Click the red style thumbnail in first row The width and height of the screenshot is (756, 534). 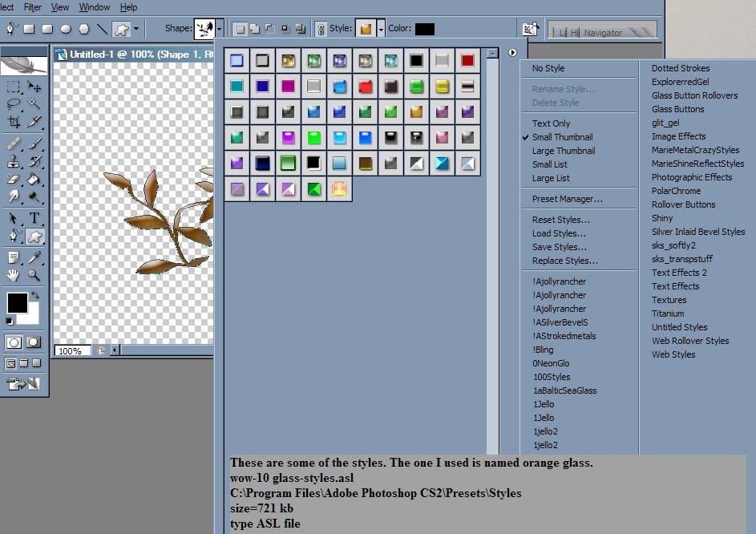click(467, 60)
